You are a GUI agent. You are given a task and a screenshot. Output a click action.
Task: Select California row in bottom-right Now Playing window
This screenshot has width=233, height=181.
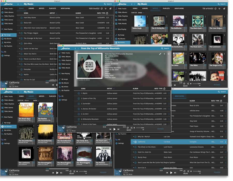point(179,142)
